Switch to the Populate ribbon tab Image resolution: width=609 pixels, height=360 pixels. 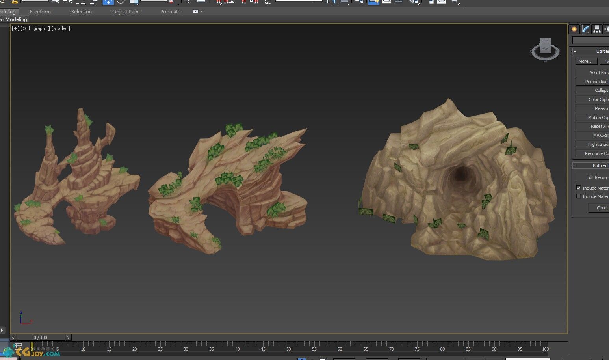point(170,12)
